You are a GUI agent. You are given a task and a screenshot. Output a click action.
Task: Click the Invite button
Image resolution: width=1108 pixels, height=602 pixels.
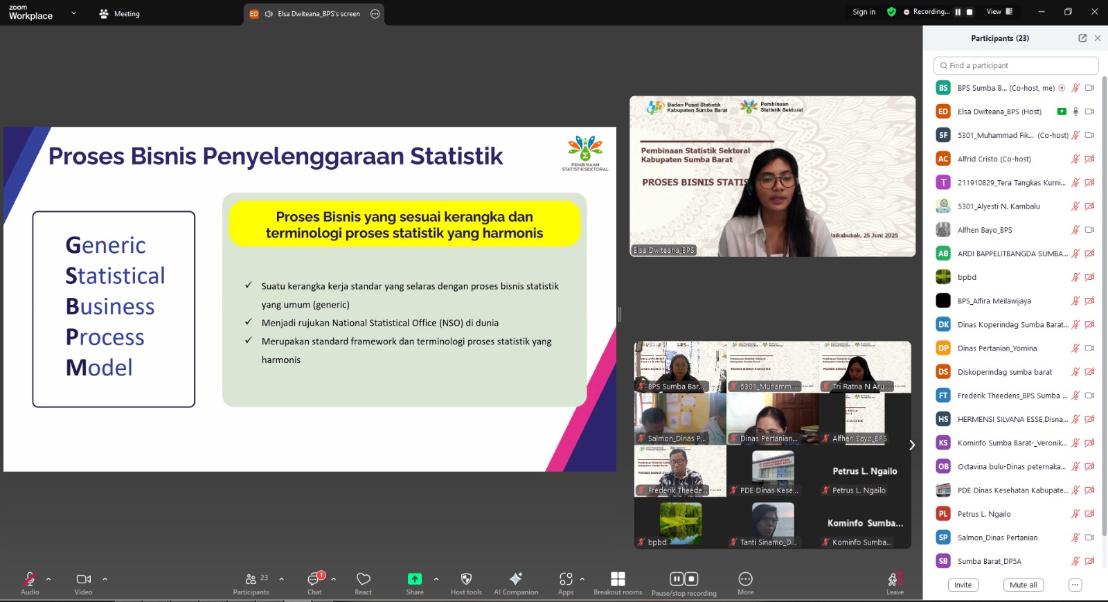pos(963,585)
